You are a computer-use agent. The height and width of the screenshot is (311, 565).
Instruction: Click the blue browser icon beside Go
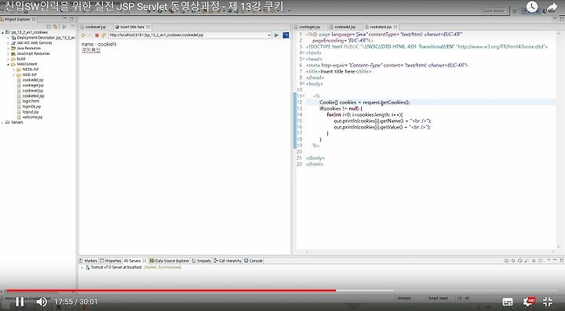[x=286, y=35]
